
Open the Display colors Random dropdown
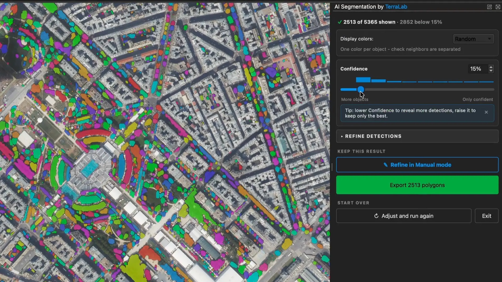(474, 39)
